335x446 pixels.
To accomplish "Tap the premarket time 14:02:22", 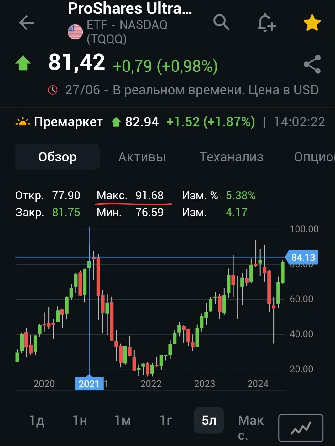I will pos(299,122).
